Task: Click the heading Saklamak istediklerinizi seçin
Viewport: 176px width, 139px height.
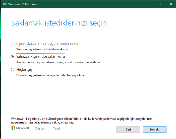Action: click(59, 23)
